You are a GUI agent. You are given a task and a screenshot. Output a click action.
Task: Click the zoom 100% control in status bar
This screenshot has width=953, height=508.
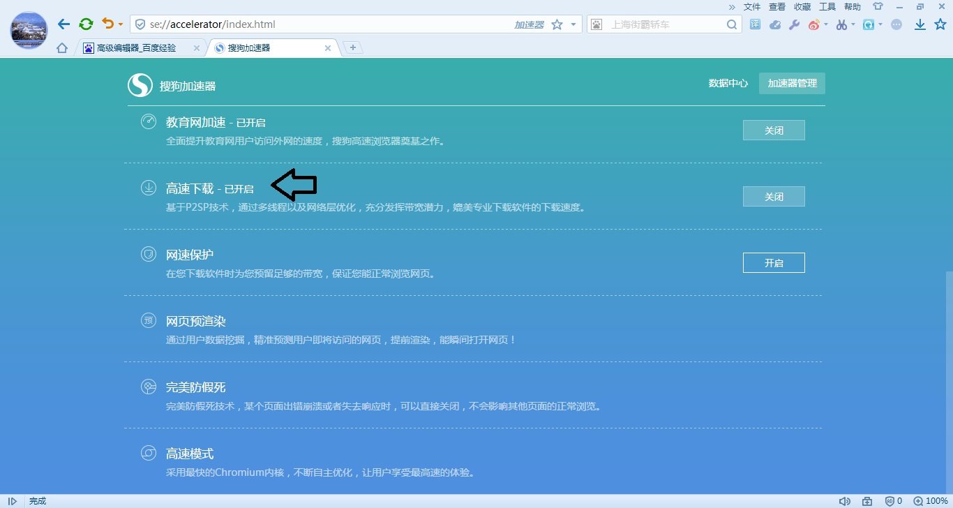coord(932,500)
